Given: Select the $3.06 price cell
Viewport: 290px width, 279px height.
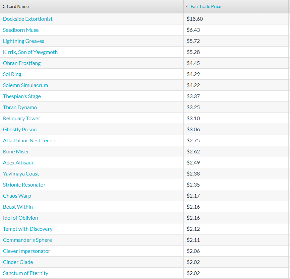Looking at the screenshot, I should coord(236,130).
